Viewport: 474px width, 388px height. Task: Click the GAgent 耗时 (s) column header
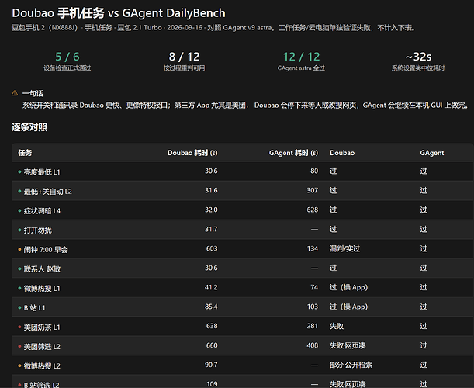tap(293, 153)
